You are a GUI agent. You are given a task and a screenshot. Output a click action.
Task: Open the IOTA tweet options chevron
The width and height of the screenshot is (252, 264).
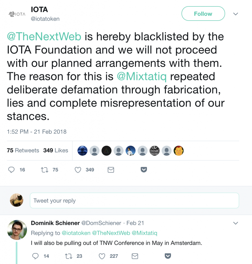coord(236,14)
